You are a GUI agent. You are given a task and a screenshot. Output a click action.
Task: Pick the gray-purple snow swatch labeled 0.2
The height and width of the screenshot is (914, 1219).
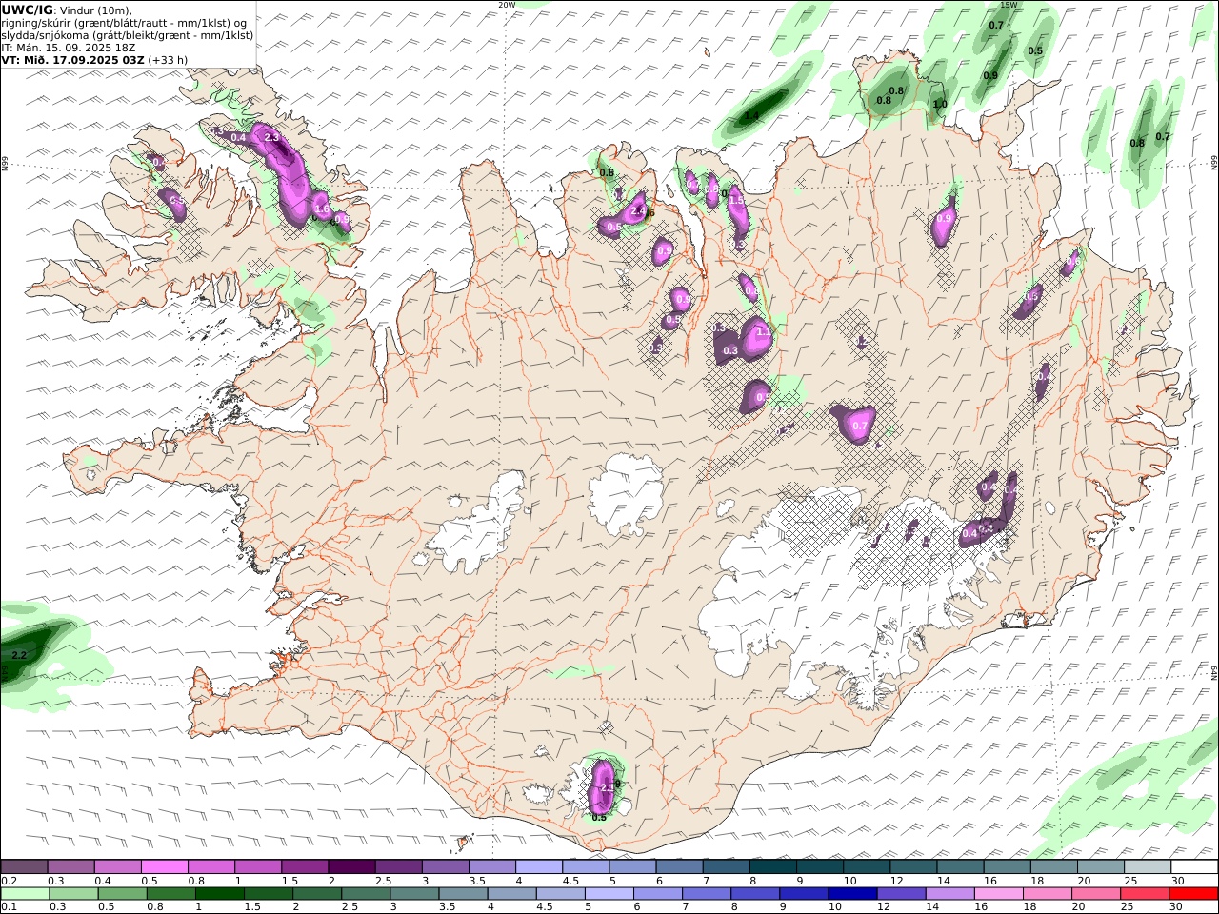[x=24, y=867]
